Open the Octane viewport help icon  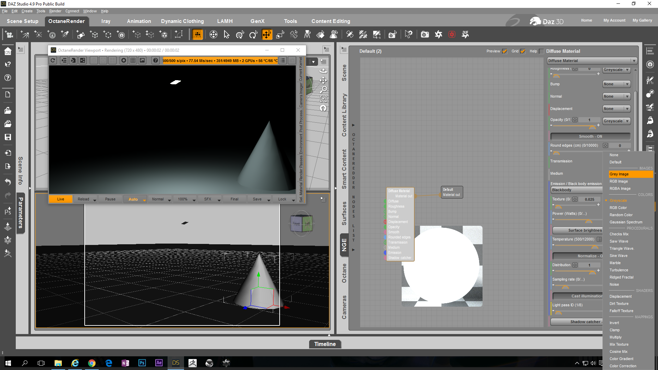click(156, 61)
